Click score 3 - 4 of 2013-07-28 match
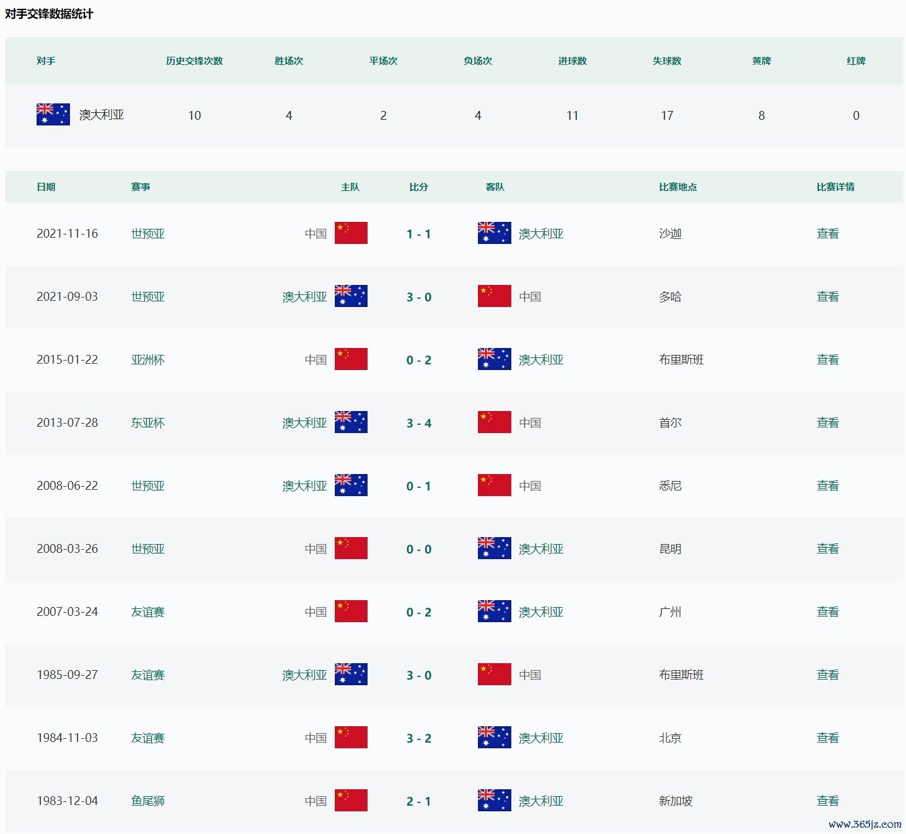This screenshot has height=834, width=906. (x=419, y=423)
